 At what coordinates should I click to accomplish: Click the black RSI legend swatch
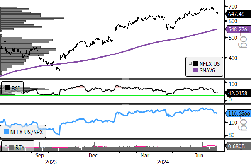pyautogui.click(x=7, y=88)
